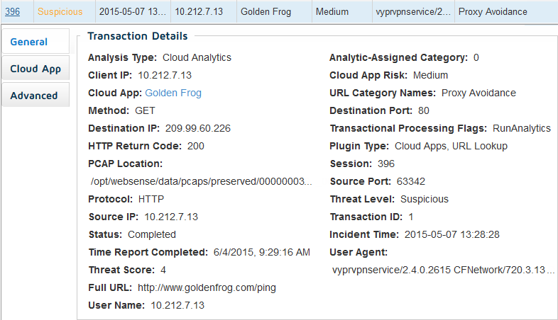Switch to the Cloud App tab
The height and width of the screenshot is (320, 558).
(x=35, y=69)
